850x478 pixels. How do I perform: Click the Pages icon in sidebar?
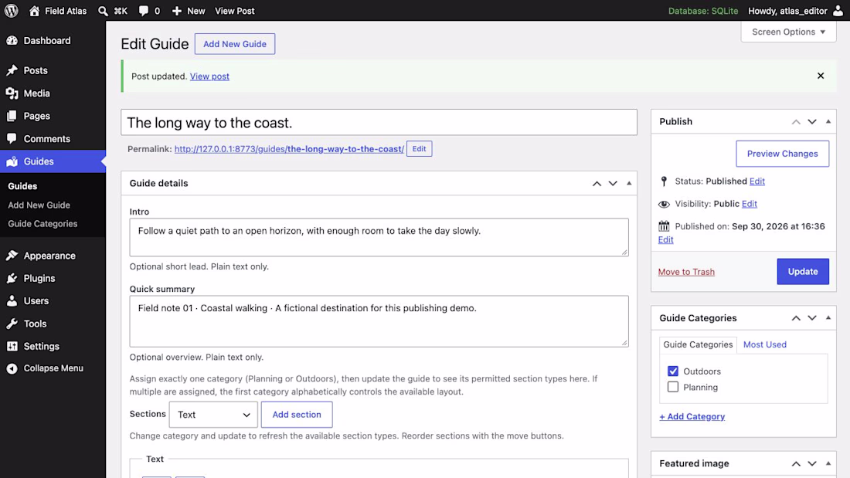[12, 116]
